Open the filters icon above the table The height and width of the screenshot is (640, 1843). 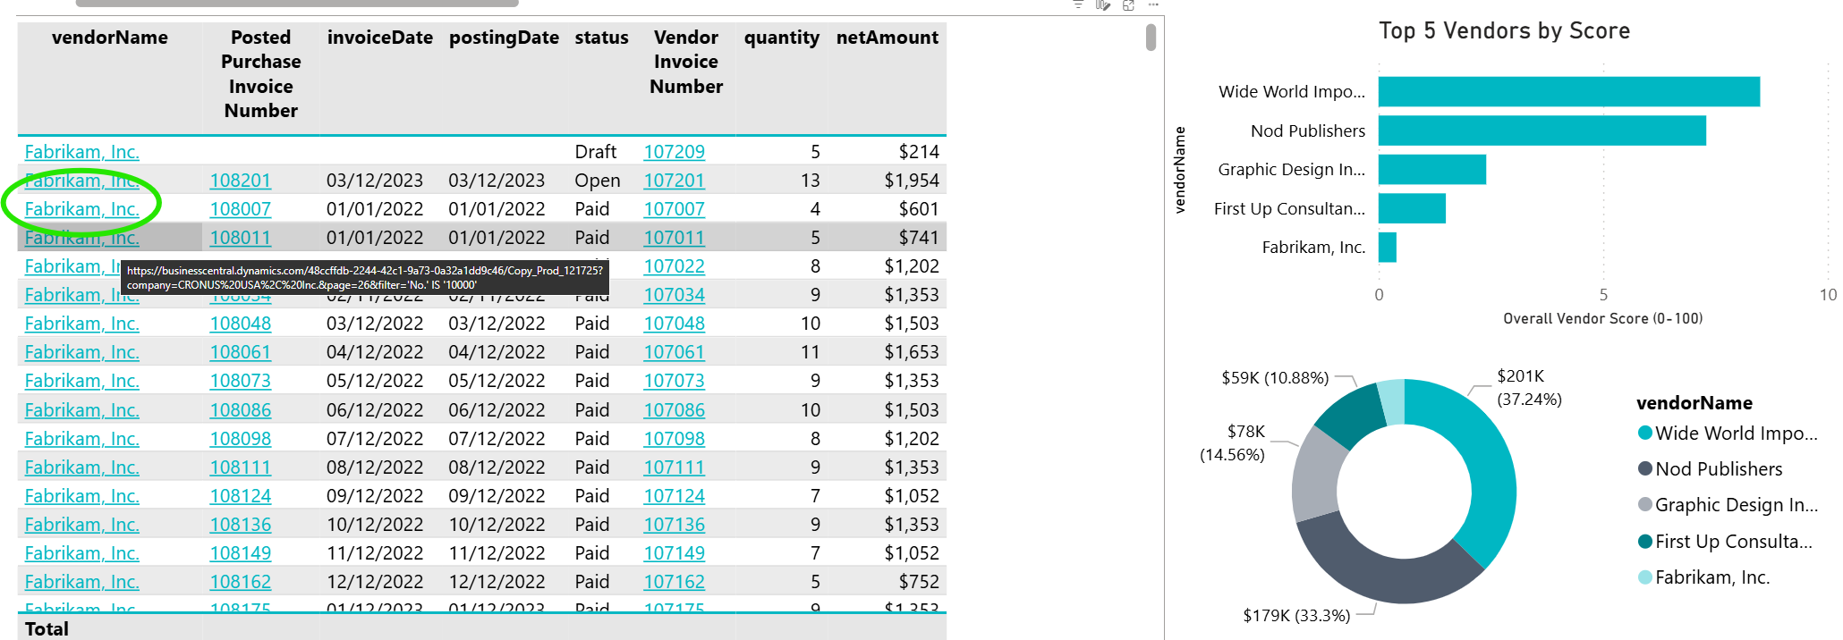(1078, 4)
